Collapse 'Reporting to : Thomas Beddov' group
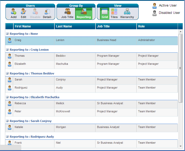 [x=7, y=73]
